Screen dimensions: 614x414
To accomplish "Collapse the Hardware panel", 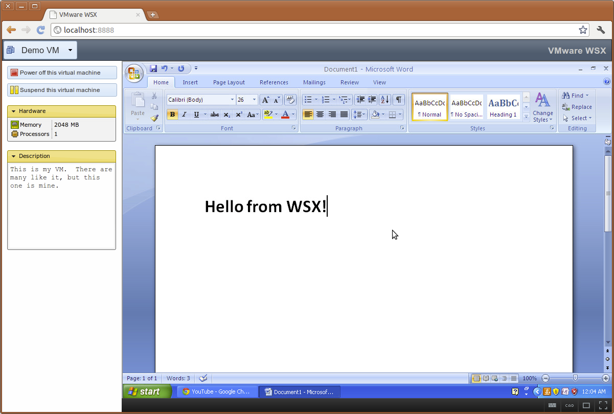I will point(13,111).
